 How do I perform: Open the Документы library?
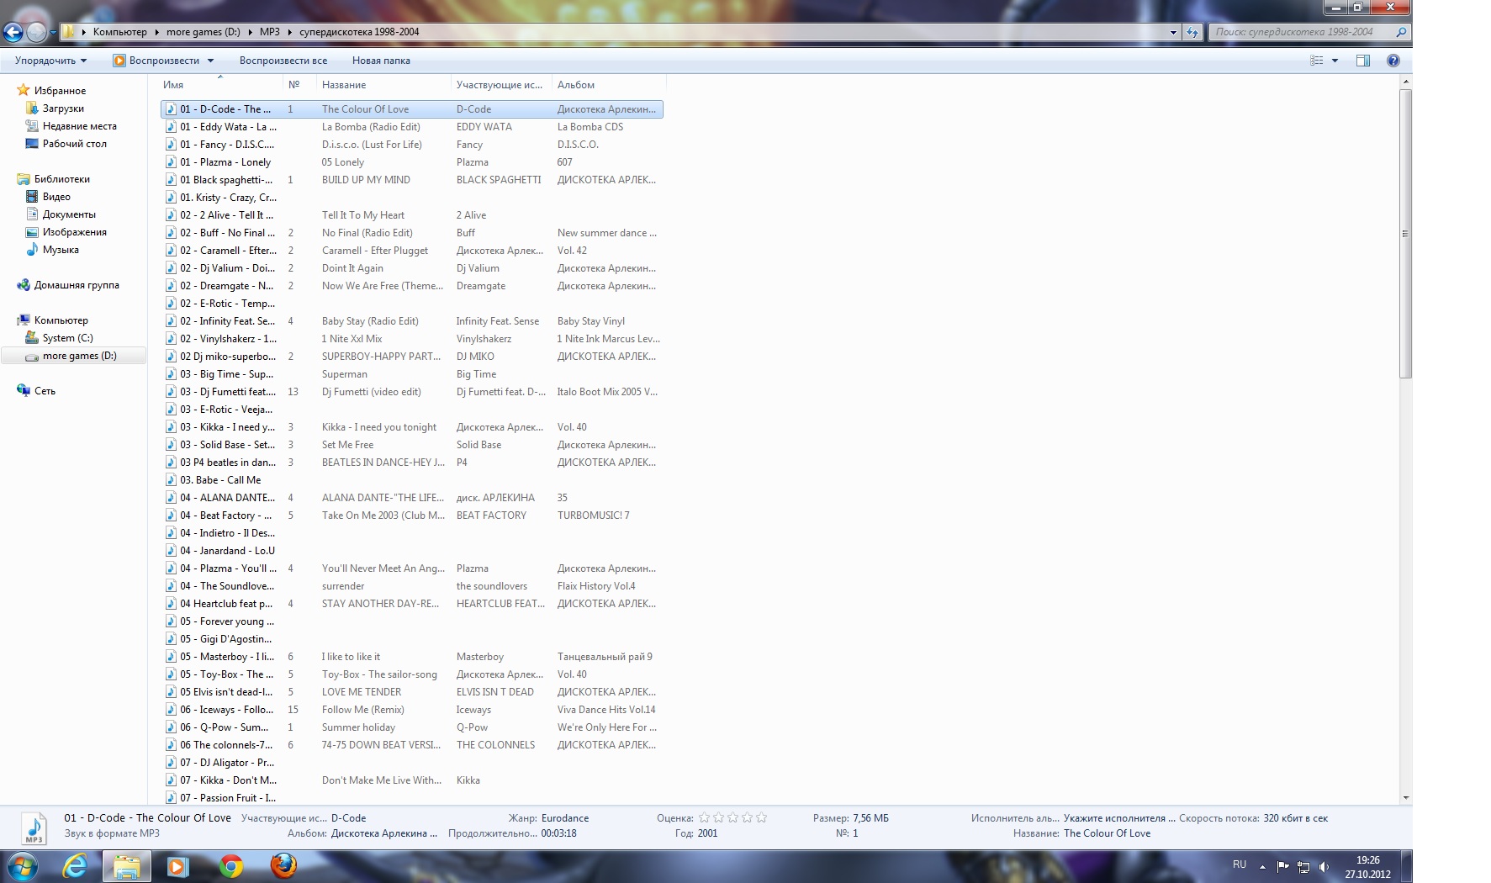pos(69,214)
